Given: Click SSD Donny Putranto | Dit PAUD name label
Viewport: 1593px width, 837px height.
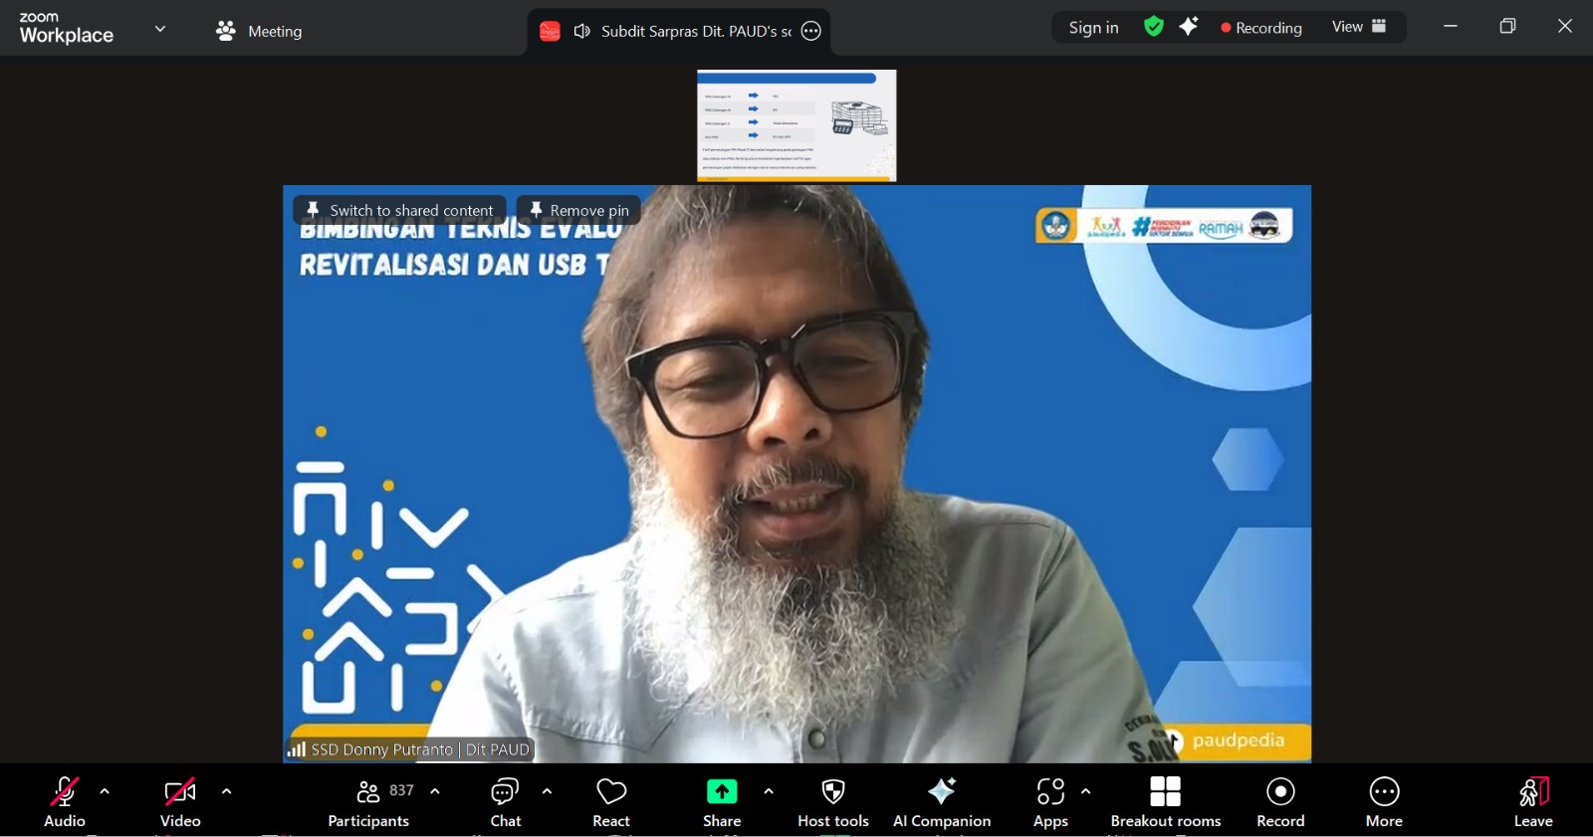Looking at the screenshot, I should pyautogui.click(x=420, y=749).
